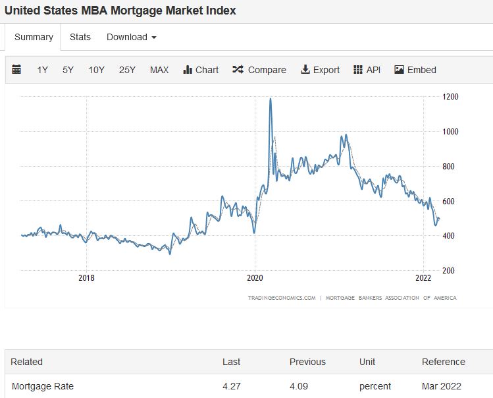Click the Compare shuffle icon
Viewport: 493px width, 398px height.
pos(238,70)
